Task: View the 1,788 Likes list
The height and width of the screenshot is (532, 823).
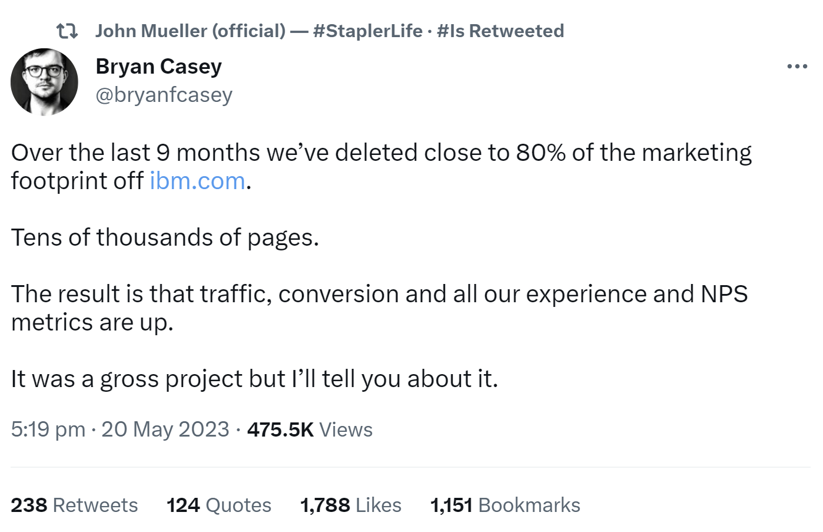Action: point(350,505)
